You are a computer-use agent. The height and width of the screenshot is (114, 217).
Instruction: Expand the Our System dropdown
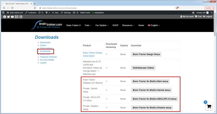[102, 25]
